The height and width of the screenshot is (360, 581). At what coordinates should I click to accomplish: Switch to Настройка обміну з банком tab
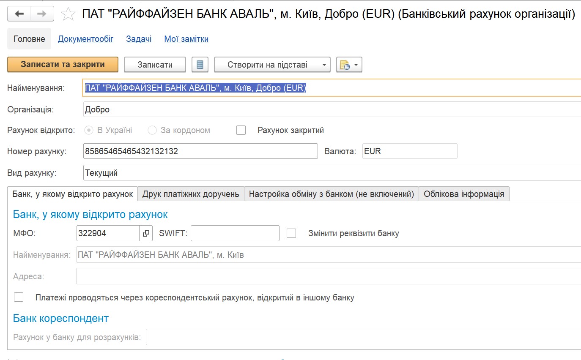pos(332,194)
